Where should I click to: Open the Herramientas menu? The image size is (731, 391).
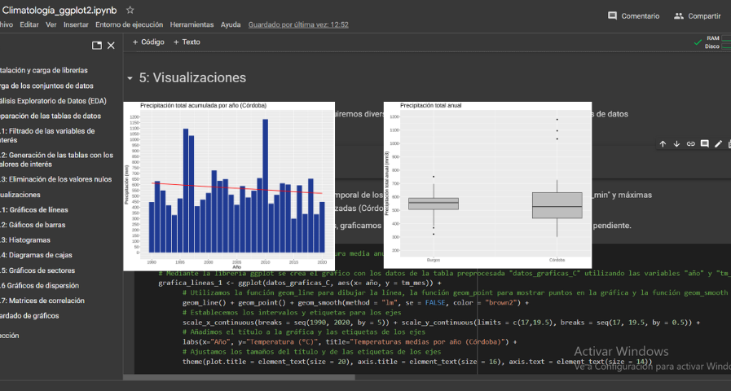[x=192, y=24]
